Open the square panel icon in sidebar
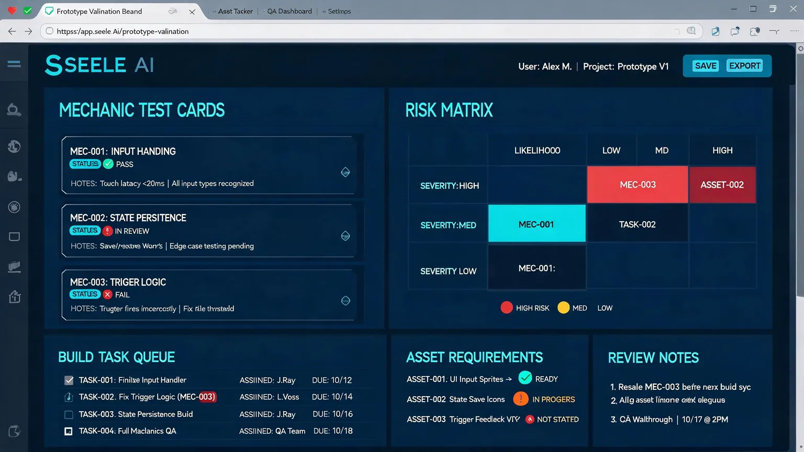Viewport: 804px width, 452px height. click(x=14, y=237)
